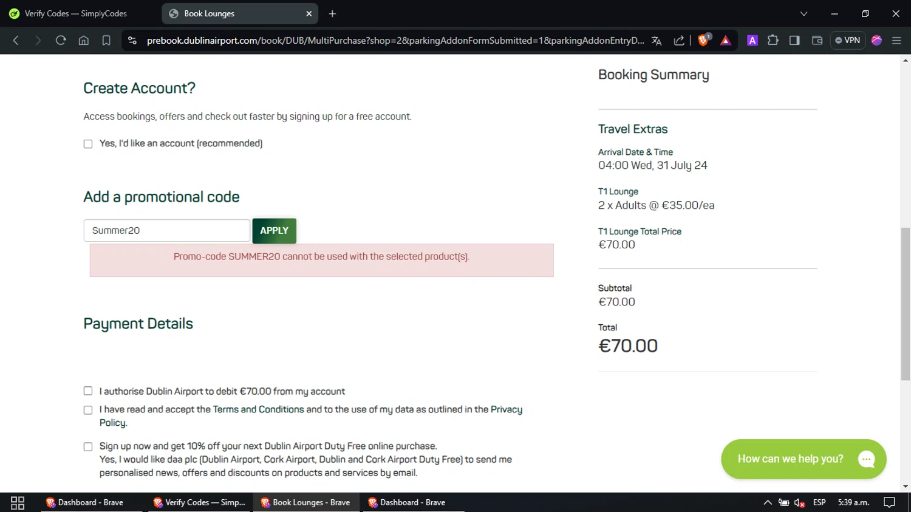The height and width of the screenshot is (512, 911).
Task: Click the APPLY promo code button
Action: coord(274,231)
